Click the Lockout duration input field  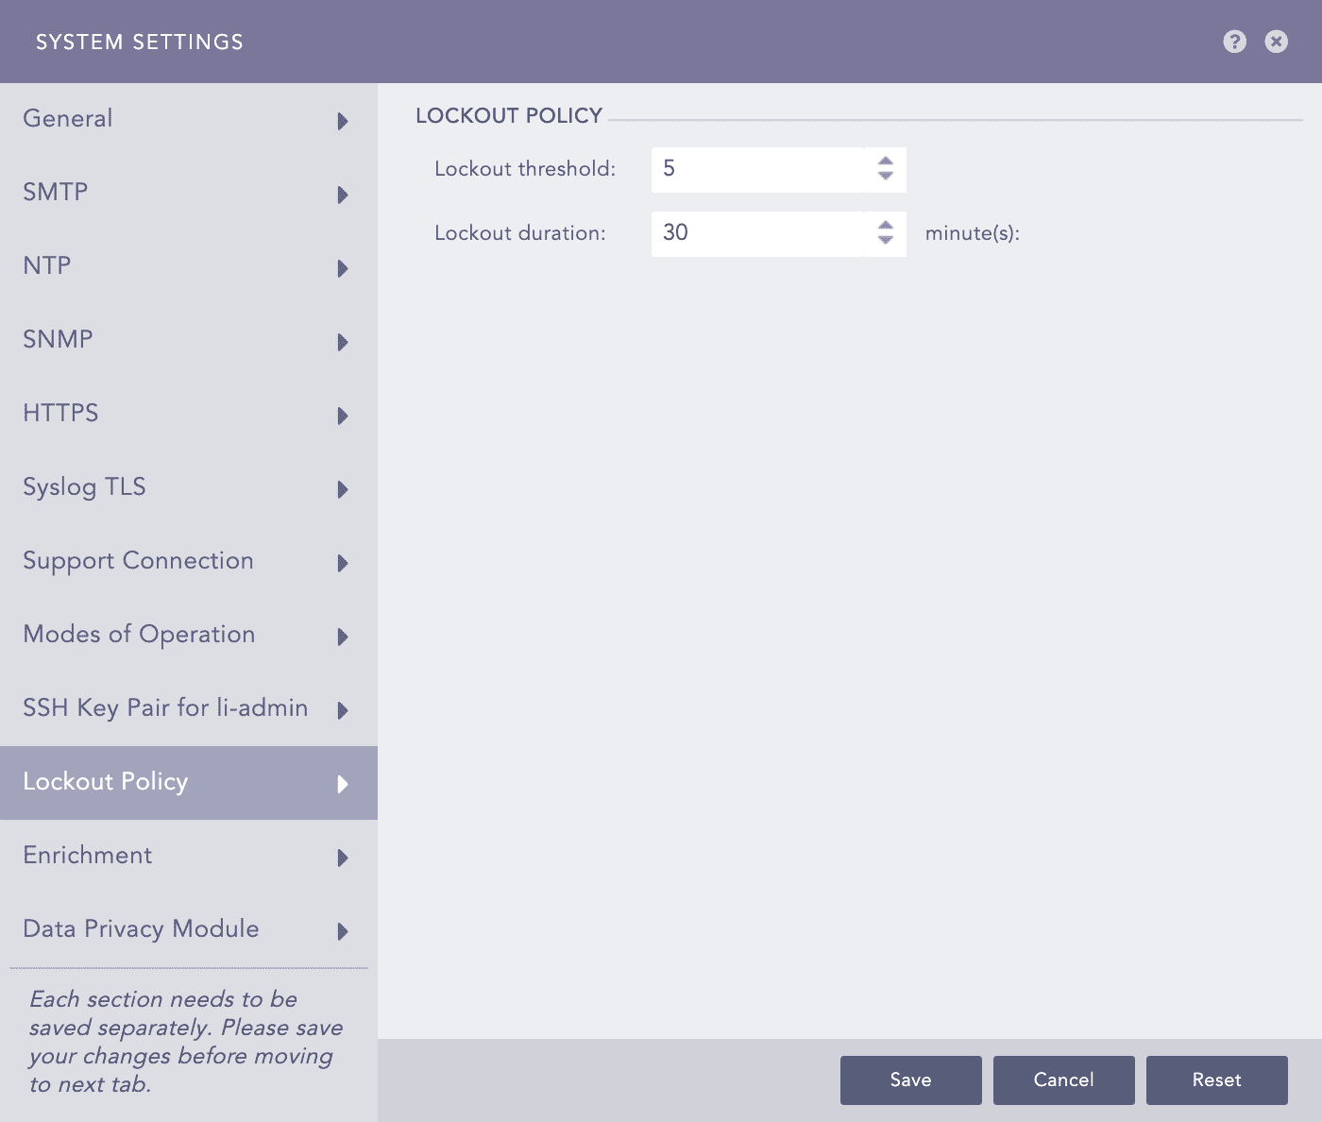coord(755,233)
